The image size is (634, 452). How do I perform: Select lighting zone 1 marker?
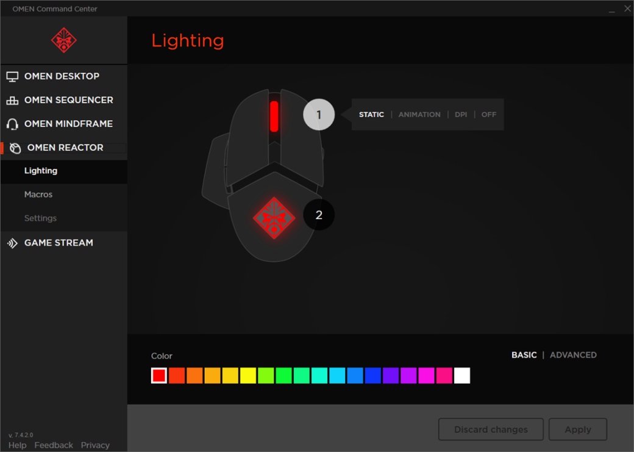[x=319, y=115]
